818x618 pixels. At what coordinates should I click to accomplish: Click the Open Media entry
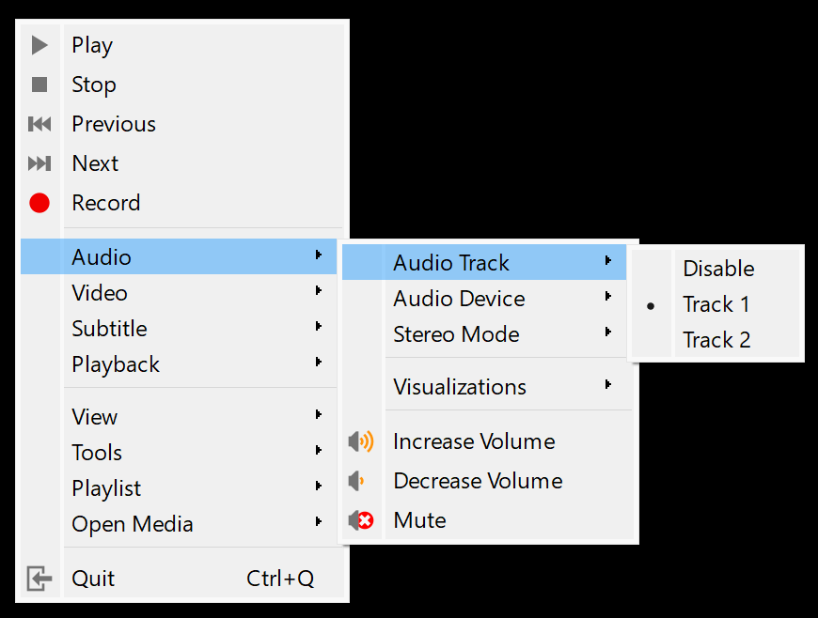(x=133, y=524)
